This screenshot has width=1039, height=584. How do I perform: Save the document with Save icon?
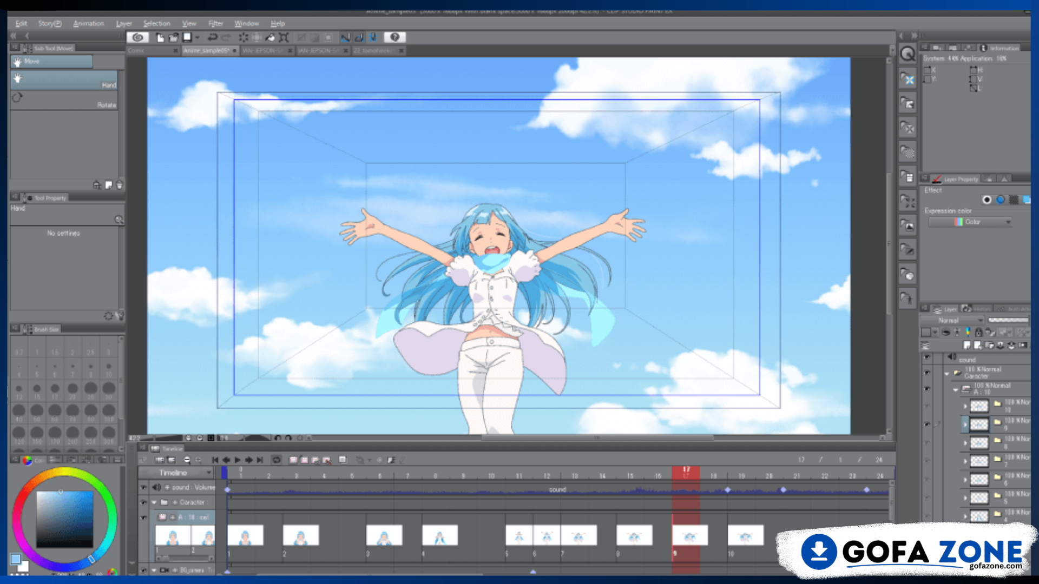pos(187,37)
